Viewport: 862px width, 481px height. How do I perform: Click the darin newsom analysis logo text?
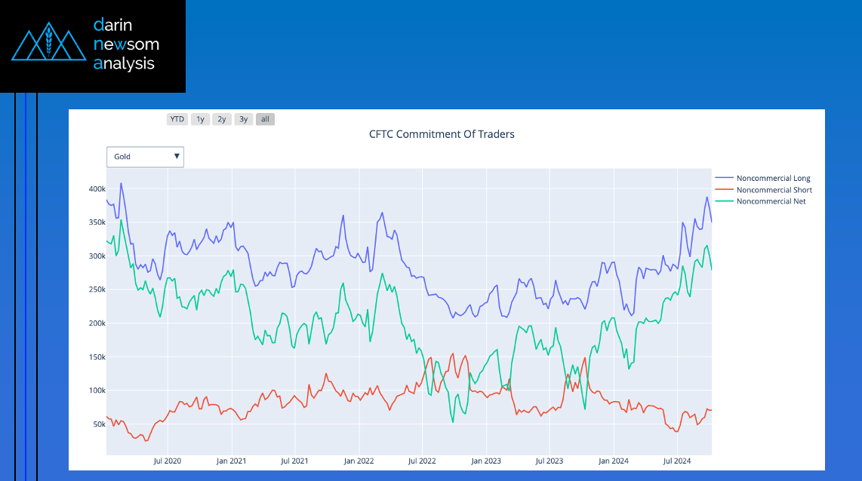[x=125, y=44]
